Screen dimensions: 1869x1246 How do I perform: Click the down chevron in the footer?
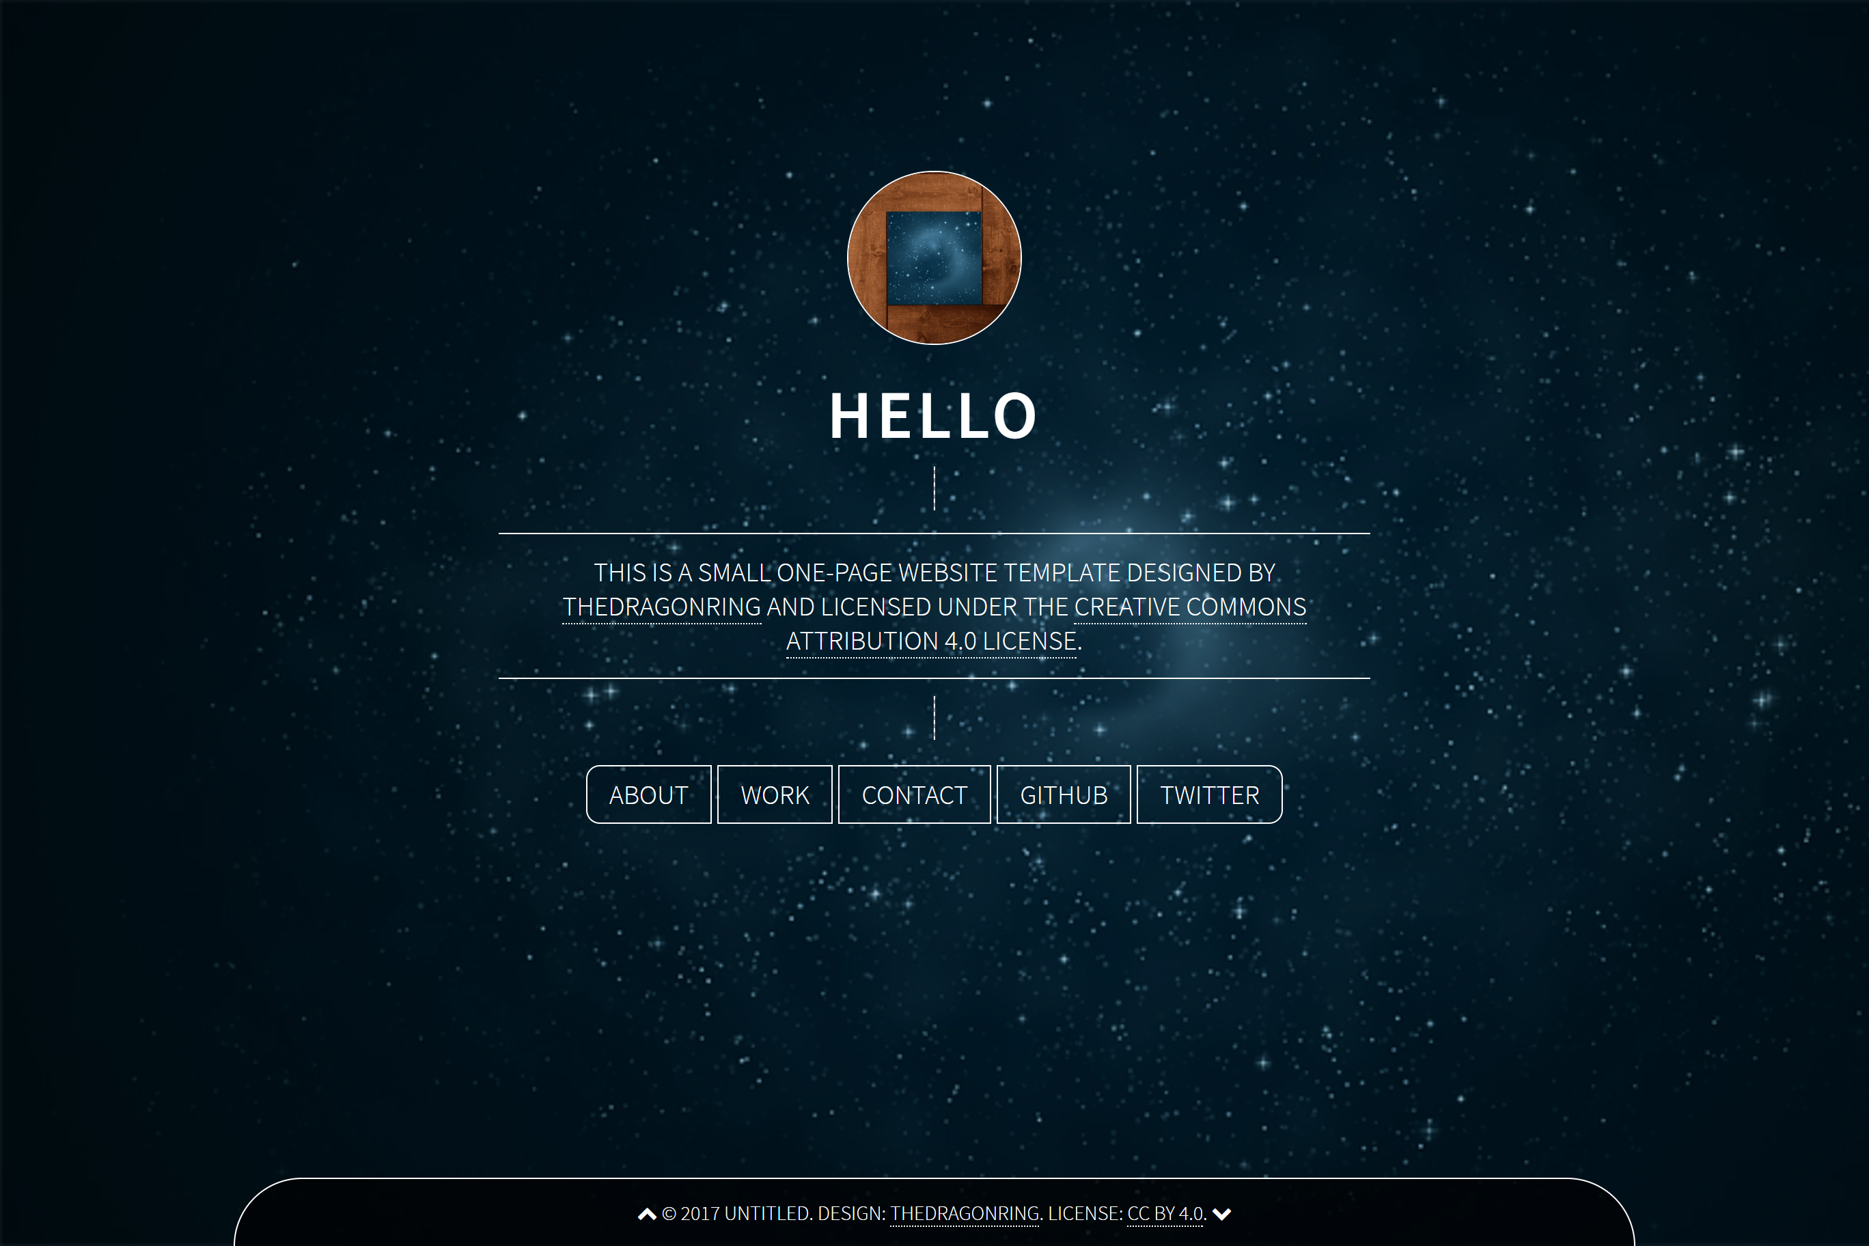point(1221,1213)
